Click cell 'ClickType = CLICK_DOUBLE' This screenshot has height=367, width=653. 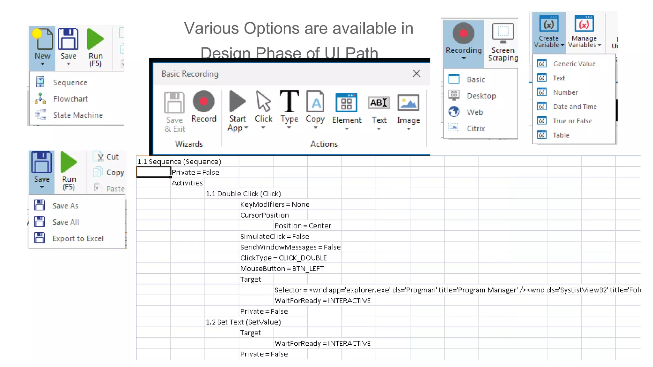pos(283,258)
